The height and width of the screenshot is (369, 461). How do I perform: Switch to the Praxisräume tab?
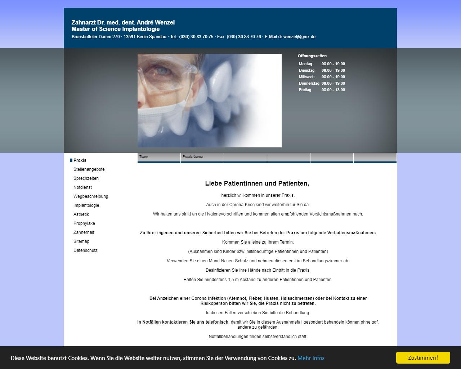(x=202, y=158)
